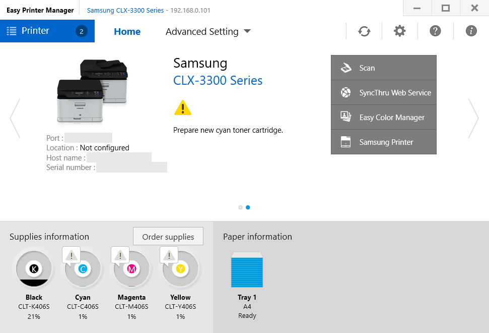Click the Cyan toner warning badge
Image resolution: width=489 pixels, height=333 pixels.
click(71, 256)
